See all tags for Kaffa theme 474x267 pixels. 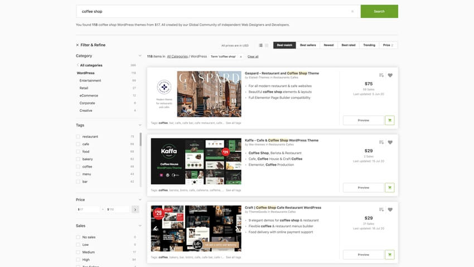233,190
